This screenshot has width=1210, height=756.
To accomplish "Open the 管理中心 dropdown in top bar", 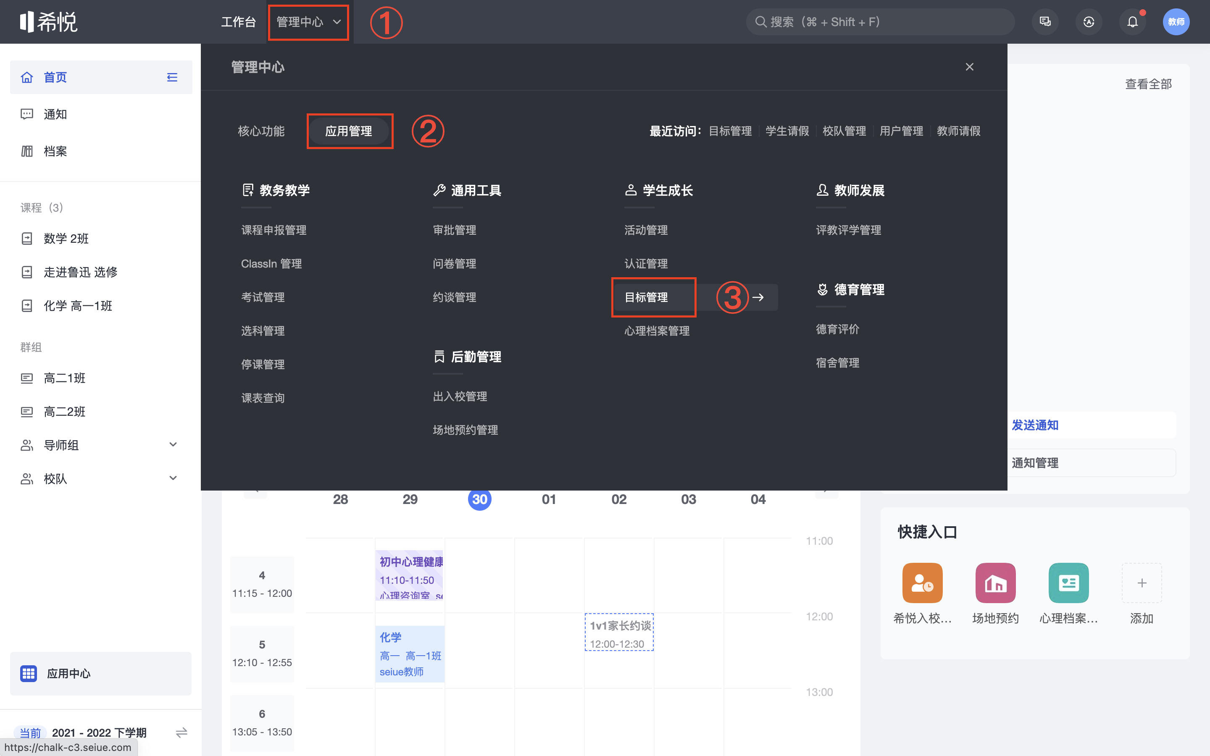I will [308, 21].
